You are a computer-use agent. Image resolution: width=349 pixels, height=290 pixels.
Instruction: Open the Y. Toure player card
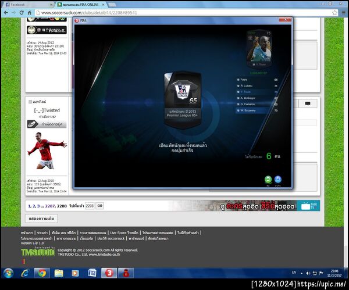point(259,48)
